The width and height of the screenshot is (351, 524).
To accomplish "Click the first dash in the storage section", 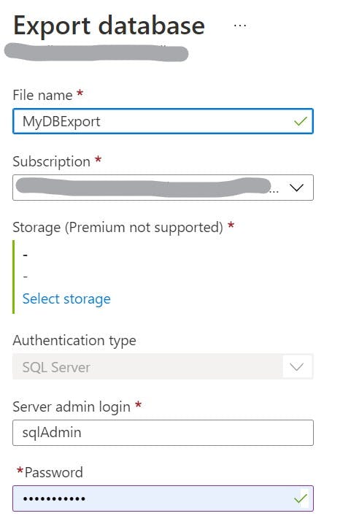I will [26, 255].
